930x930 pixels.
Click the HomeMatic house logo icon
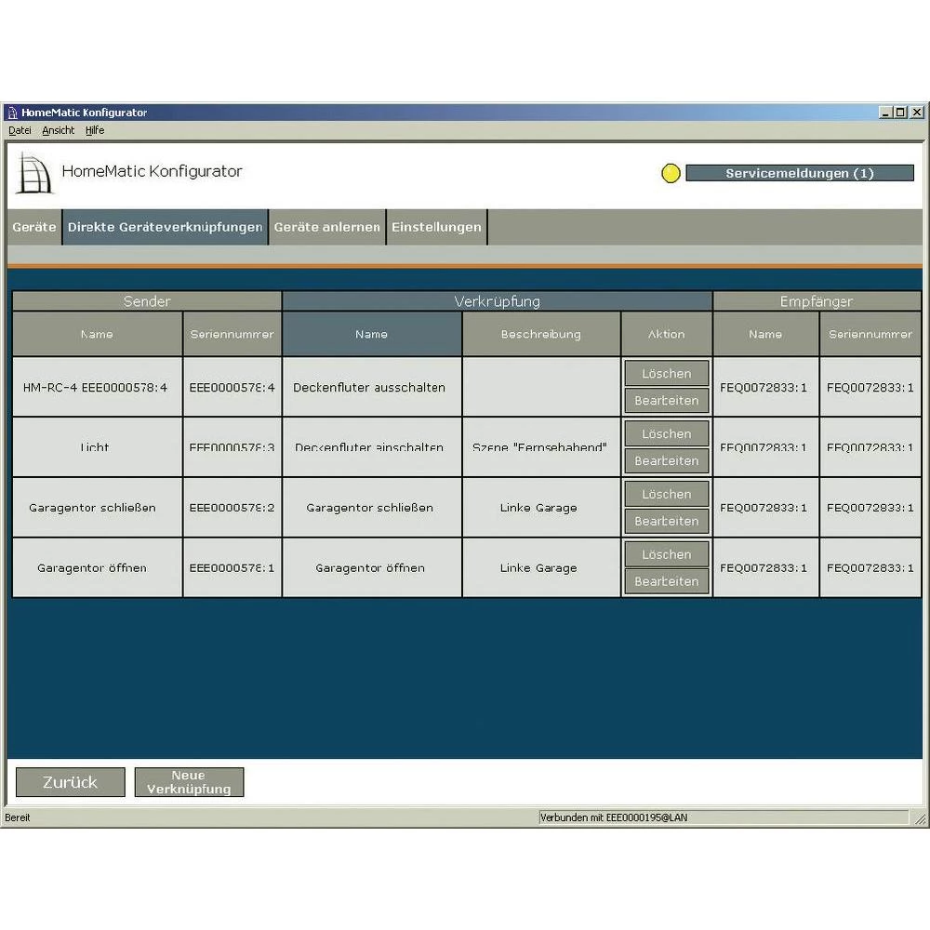click(33, 173)
